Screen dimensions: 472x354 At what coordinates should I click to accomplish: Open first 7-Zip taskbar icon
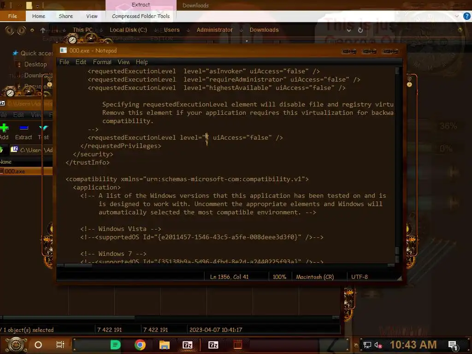tap(188, 345)
